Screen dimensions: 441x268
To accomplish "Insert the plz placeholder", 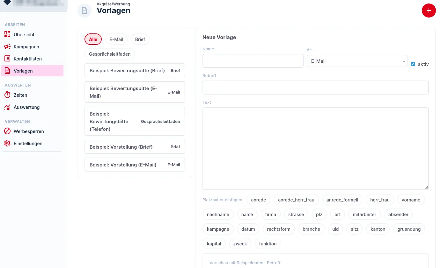I will pyautogui.click(x=319, y=214).
